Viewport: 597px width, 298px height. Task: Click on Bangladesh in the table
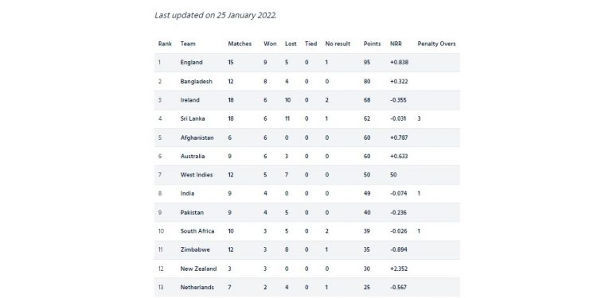[x=197, y=81]
